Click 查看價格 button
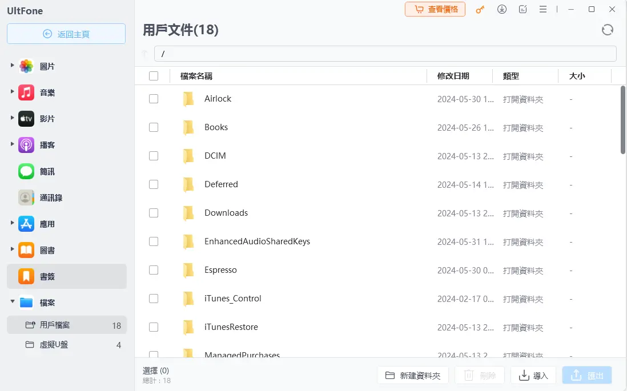Image resolution: width=627 pixels, height=391 pixels. tap(435, 9)
